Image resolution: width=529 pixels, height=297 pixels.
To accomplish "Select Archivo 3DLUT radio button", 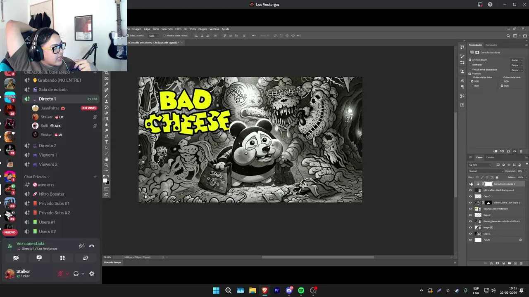I will (x=470, y=60).
